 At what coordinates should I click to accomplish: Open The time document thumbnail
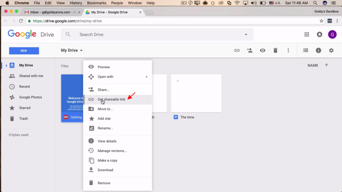[196, 93]
